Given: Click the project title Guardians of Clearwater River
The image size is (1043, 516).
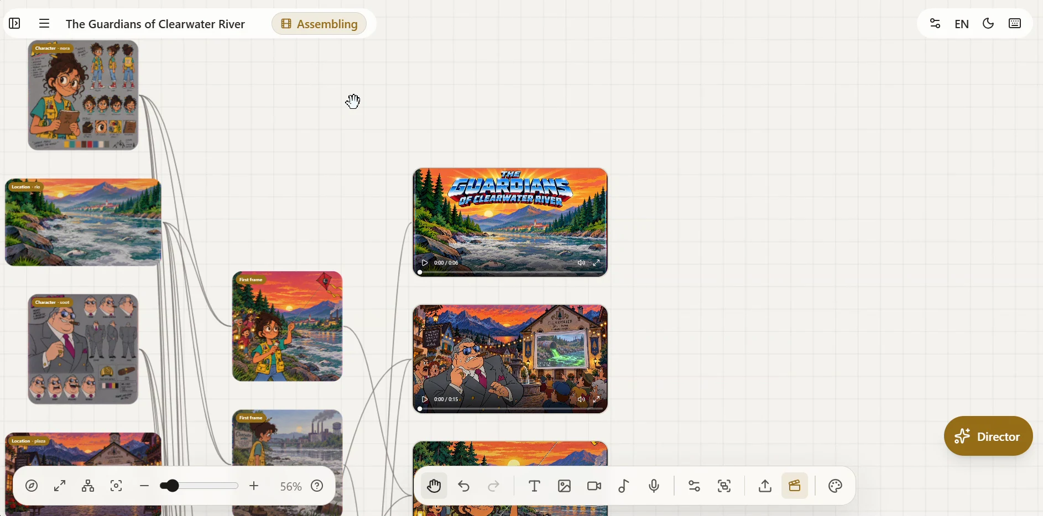Looking at the screenshot, I should (155, 24).
